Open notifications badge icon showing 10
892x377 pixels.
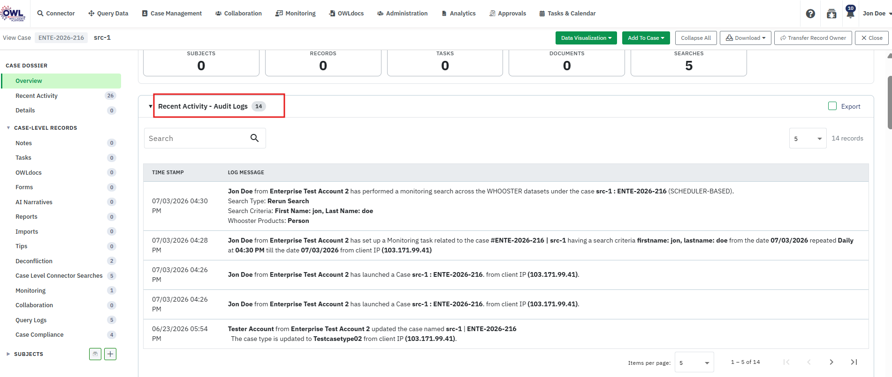[850, 12]
